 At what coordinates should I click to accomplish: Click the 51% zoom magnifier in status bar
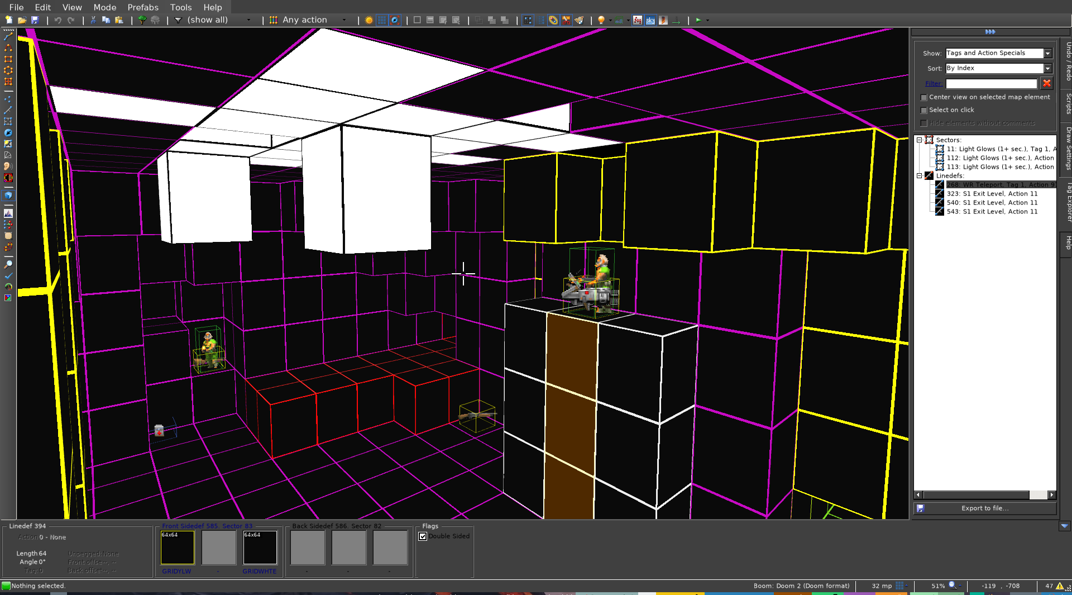953,586
